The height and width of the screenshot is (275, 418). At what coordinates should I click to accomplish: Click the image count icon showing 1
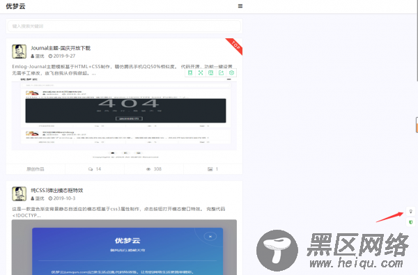(210, 169)
